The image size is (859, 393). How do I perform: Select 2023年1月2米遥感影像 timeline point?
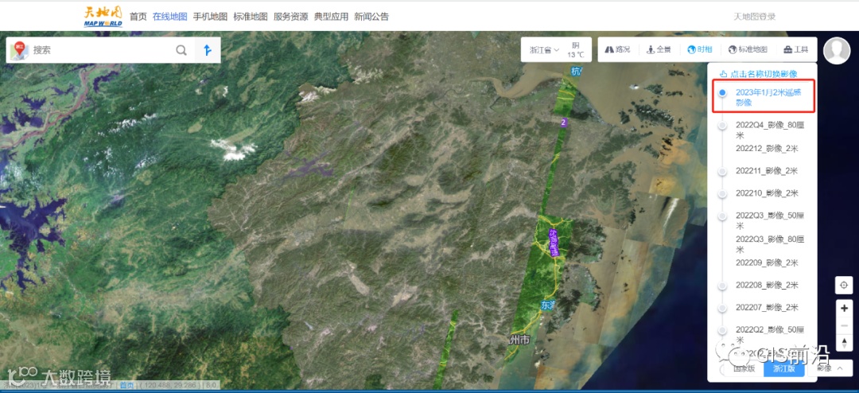click(722, 92)
